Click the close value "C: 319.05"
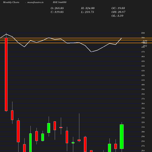This screenshot has width=152, height=152. point(57,12)
